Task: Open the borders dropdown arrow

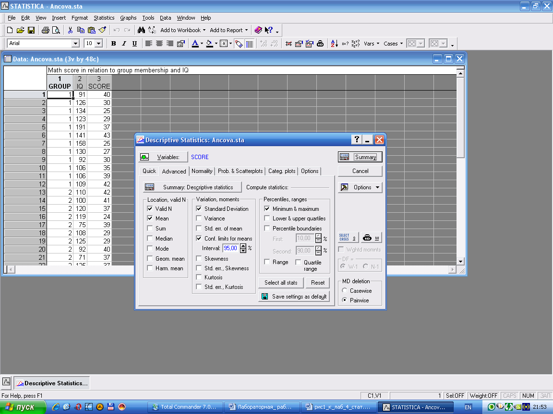Action: coord(230,44)
